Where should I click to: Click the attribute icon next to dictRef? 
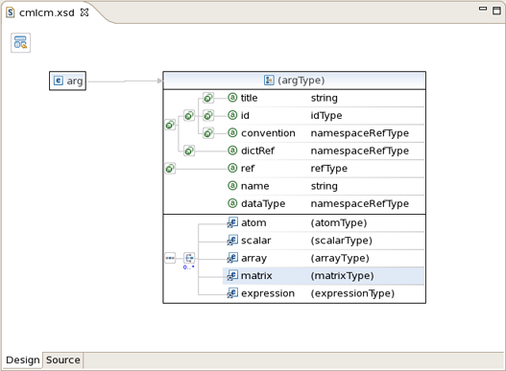pos(232,151)
